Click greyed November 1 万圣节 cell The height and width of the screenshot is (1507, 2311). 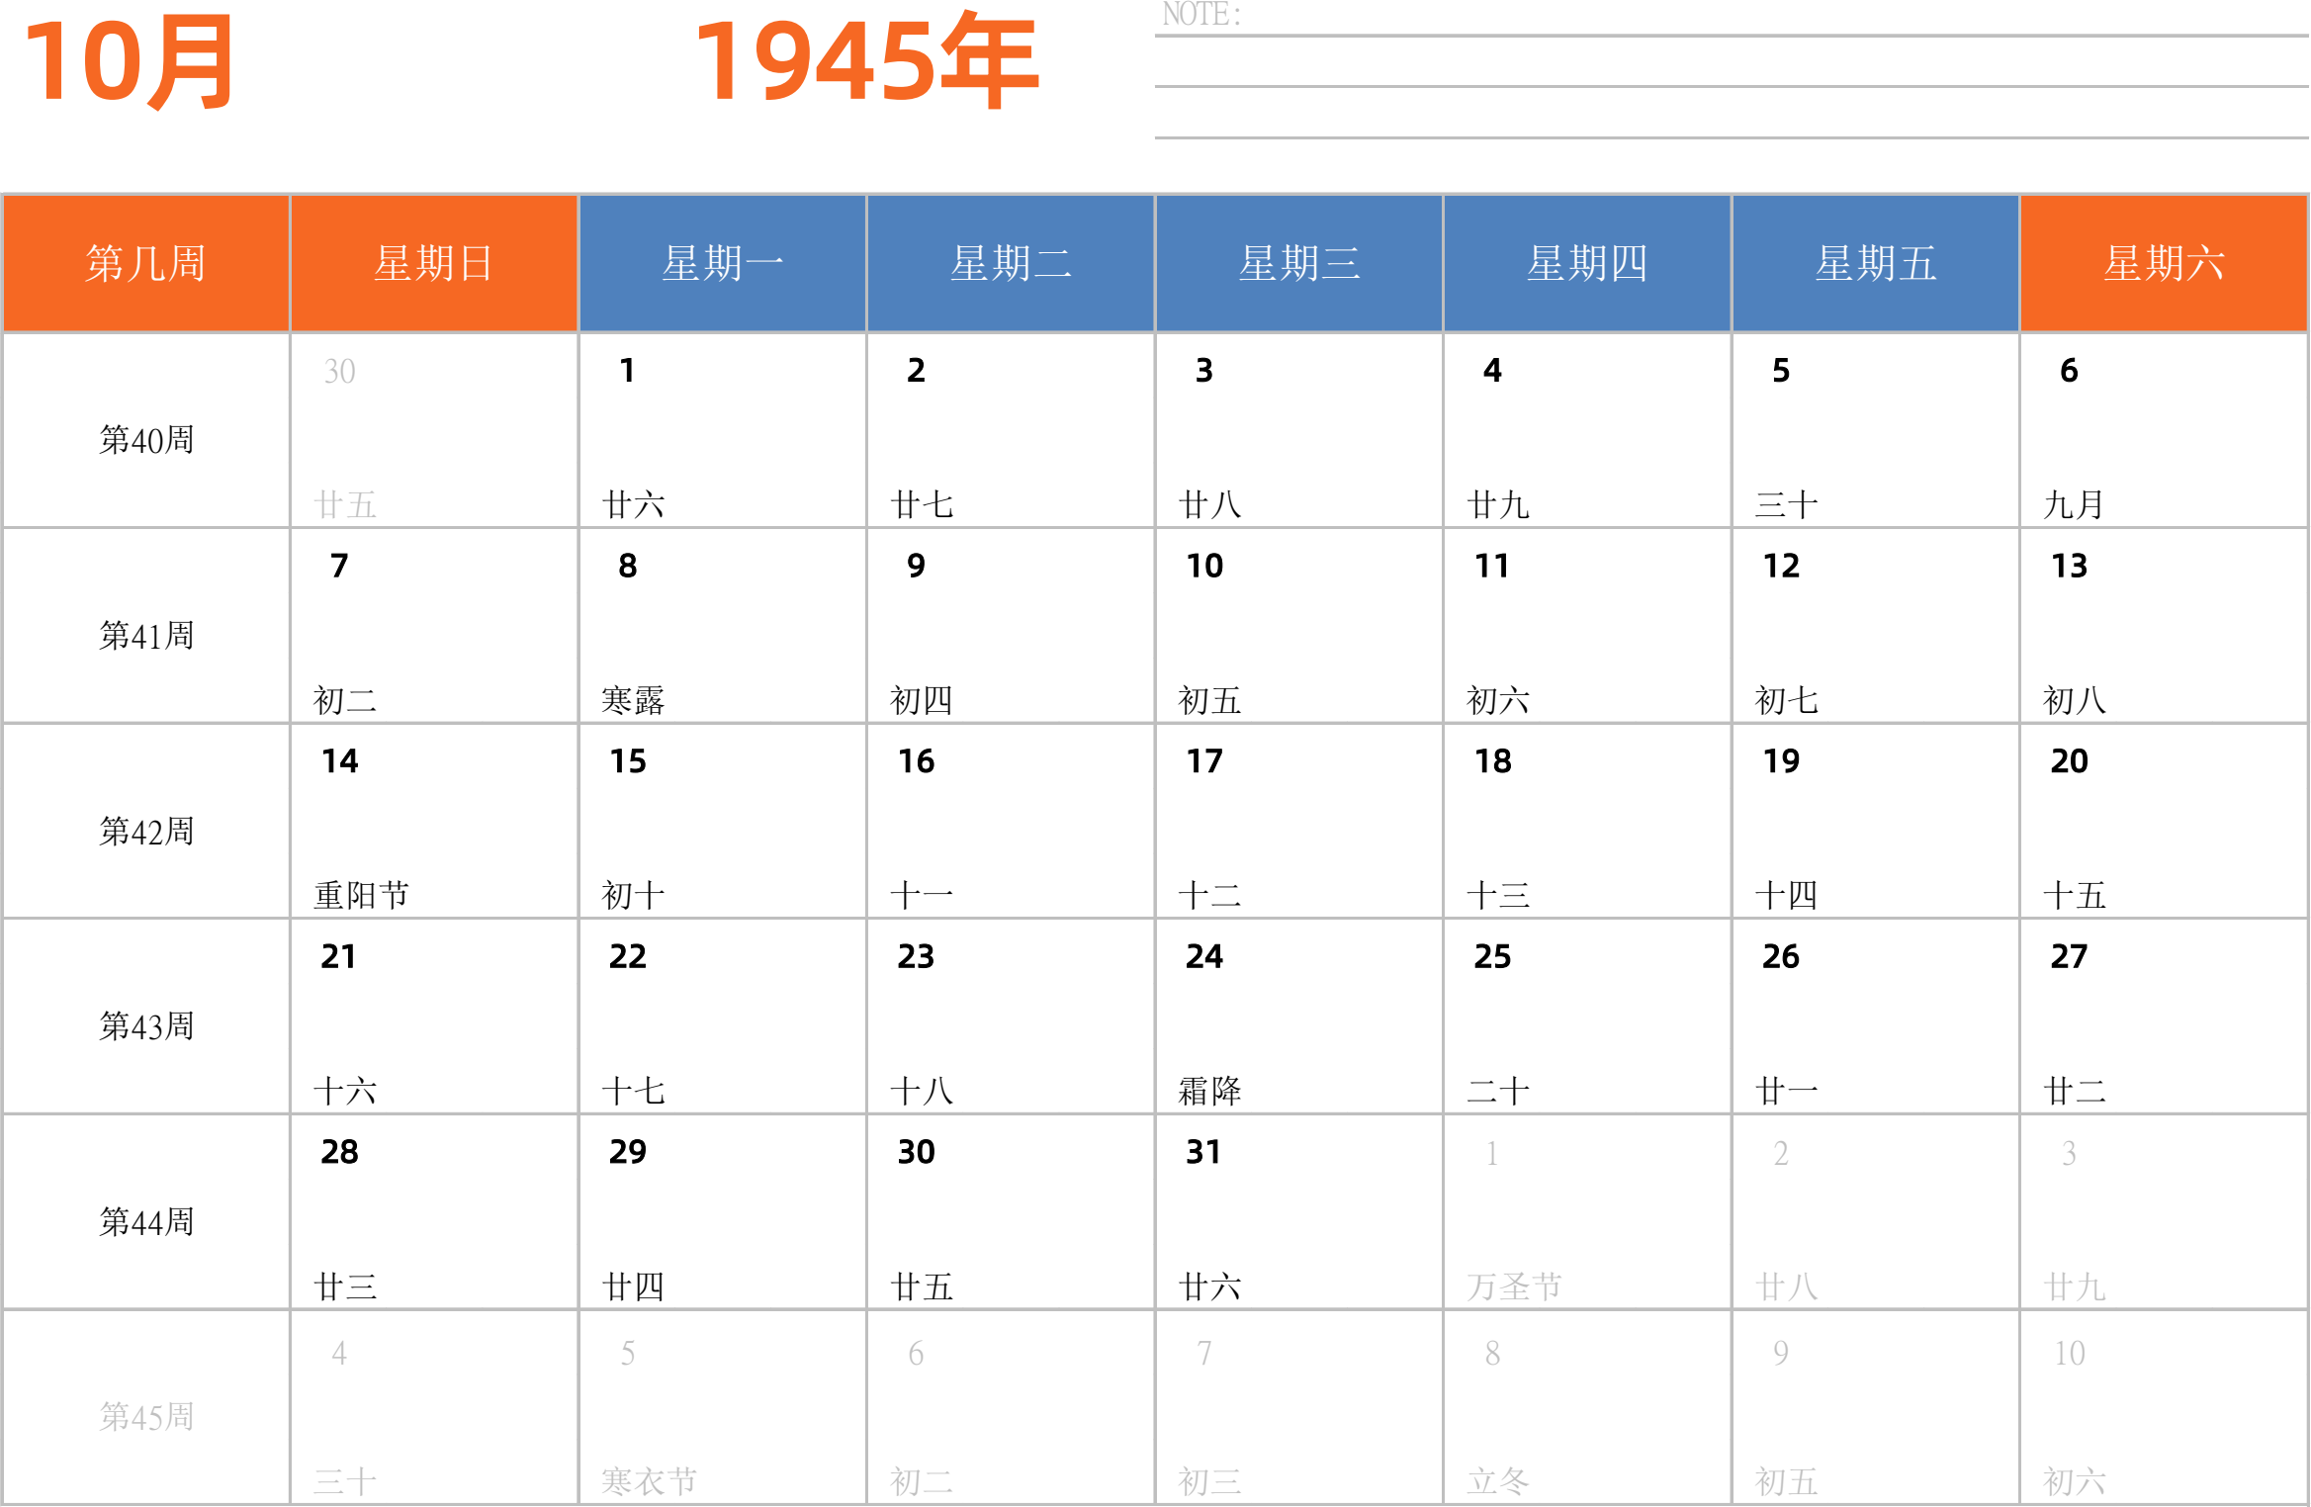coord(1587,1211)
